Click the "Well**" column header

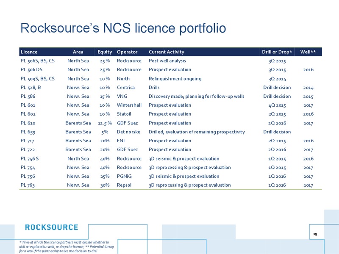point(308,52)
